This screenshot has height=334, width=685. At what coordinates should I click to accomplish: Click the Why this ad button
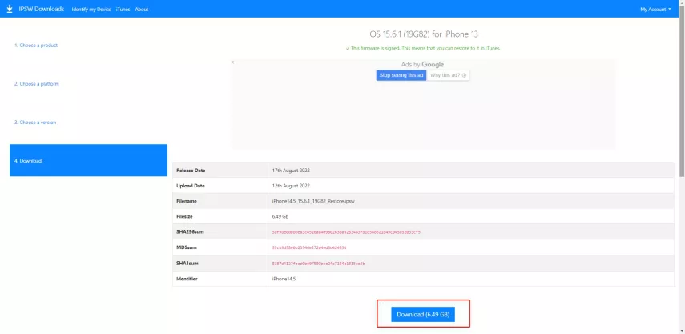tap(448, 75)
